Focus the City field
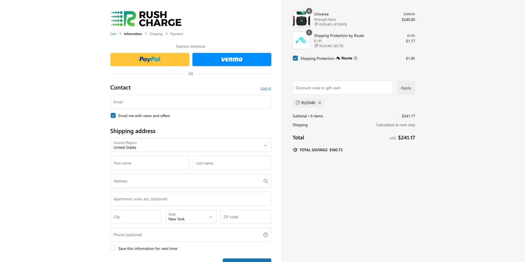 point(136,217)
